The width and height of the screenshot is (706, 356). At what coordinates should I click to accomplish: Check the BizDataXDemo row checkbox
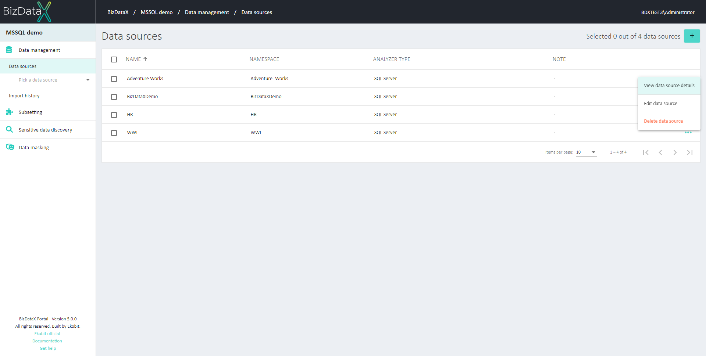(x=114, y=97)
